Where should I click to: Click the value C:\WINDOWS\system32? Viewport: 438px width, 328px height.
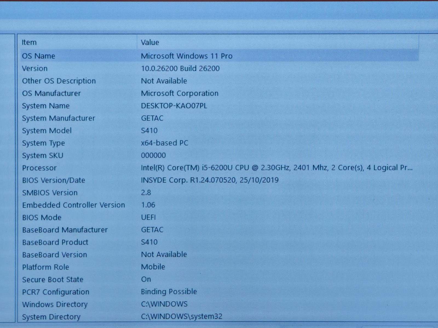(181, 317)
